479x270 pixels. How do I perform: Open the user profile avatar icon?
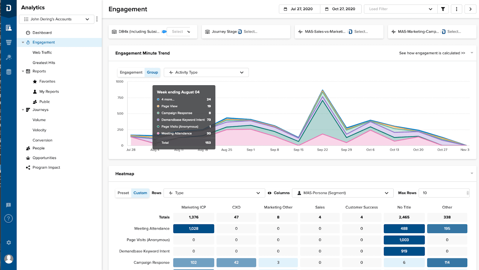tap(9, 259)
